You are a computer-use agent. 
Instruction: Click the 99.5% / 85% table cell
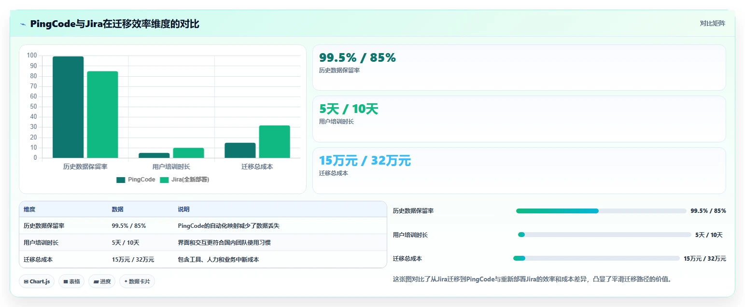129,226
